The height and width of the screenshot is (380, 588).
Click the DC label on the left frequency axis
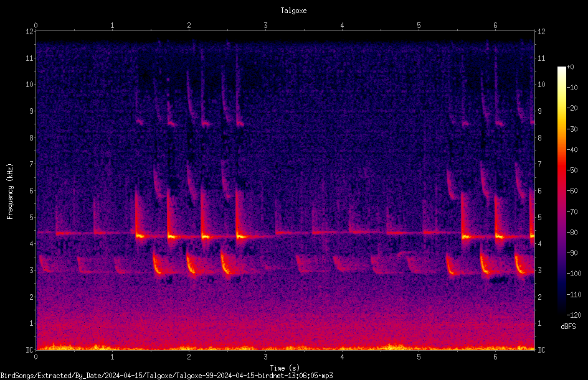click(30, 350)
